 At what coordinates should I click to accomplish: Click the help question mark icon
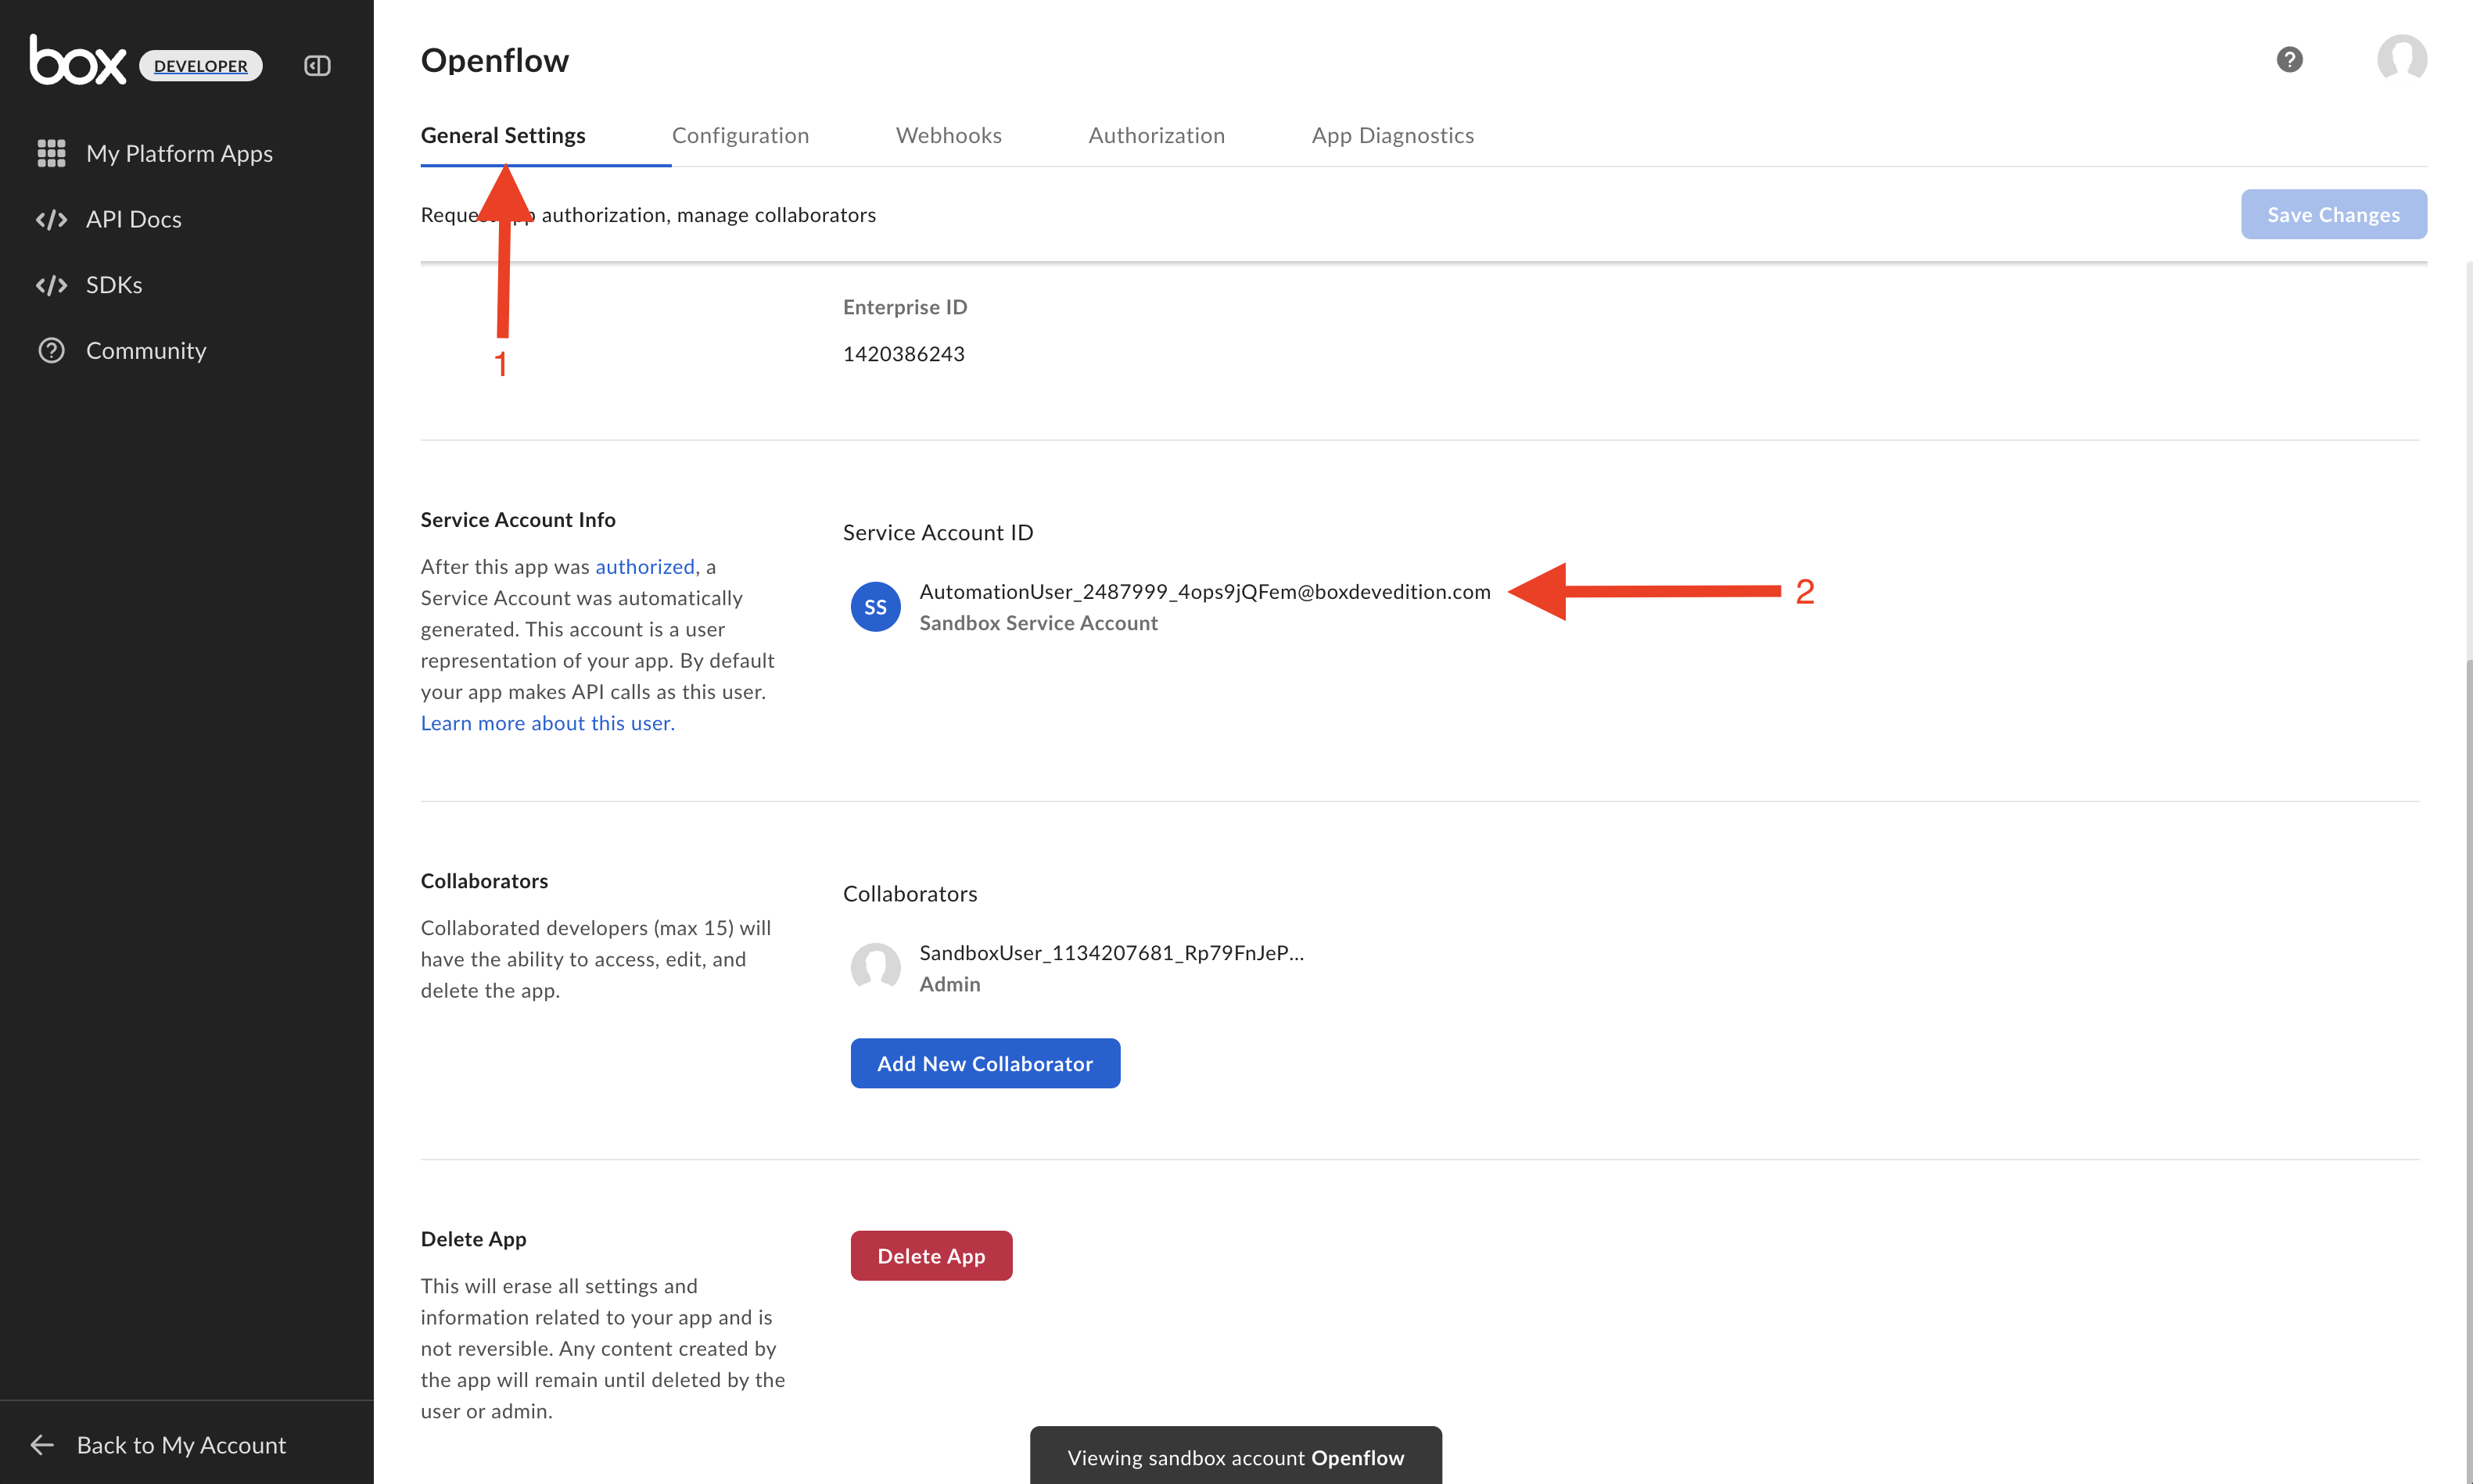click(2289, 60)
